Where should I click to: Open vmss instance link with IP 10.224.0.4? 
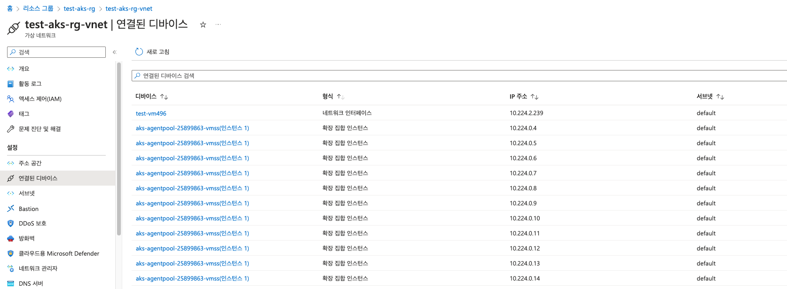(192, 128)
